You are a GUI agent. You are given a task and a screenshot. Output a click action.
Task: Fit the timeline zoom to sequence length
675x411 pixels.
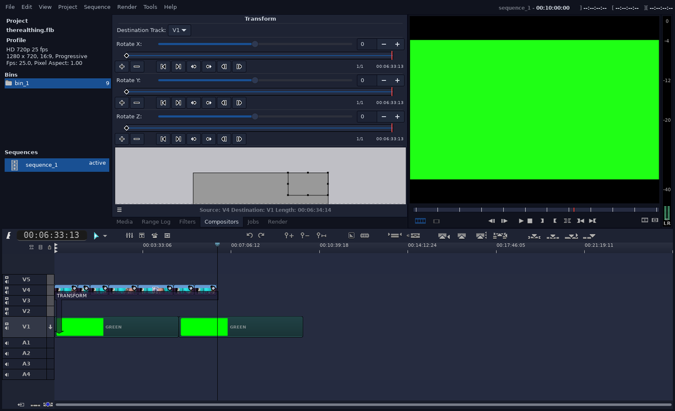[321, 236]
